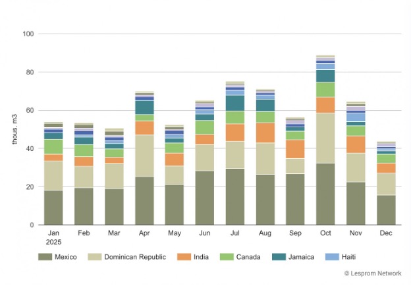The height and width of the screenshot is (286, 411).
Task: Click the Dec x-axis label
Action: pyautogui.click(x=386, y=233)
